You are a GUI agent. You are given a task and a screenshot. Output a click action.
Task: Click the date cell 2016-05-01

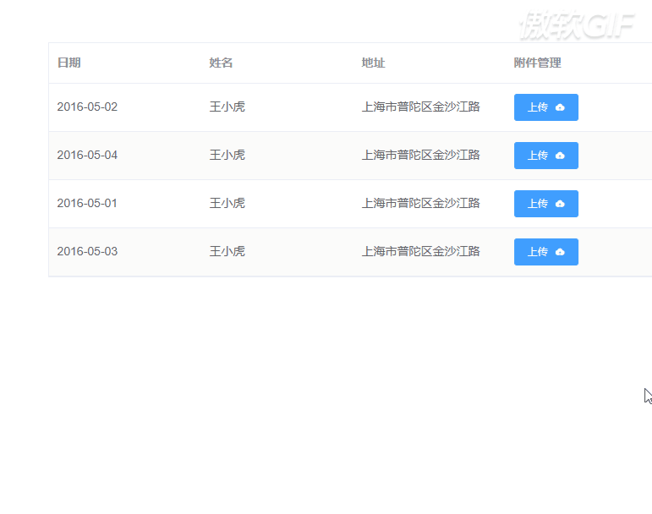[87, 203]
